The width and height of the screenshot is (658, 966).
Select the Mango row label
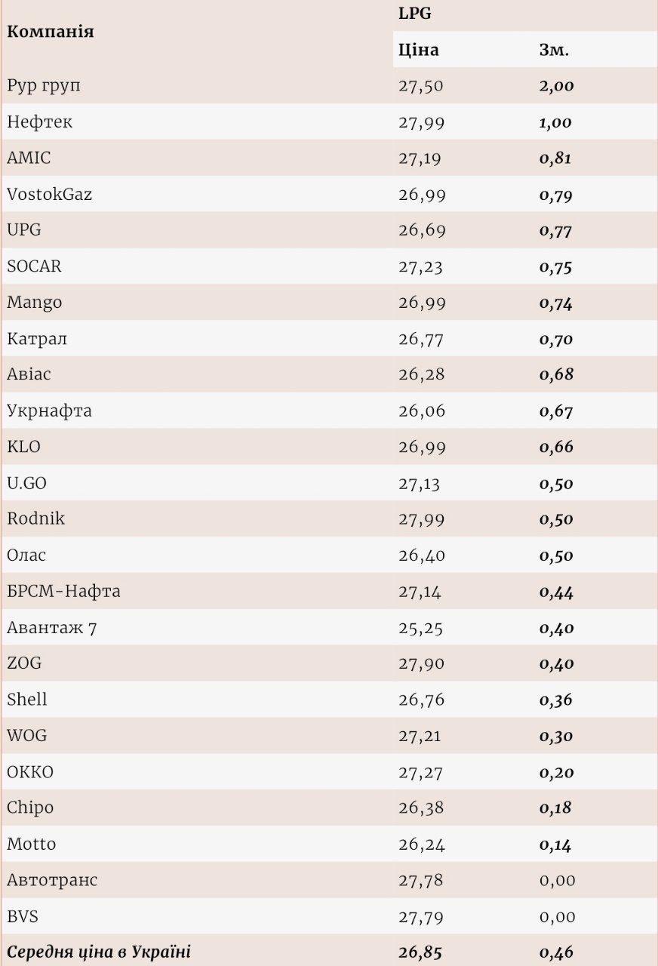pos(35,303)
